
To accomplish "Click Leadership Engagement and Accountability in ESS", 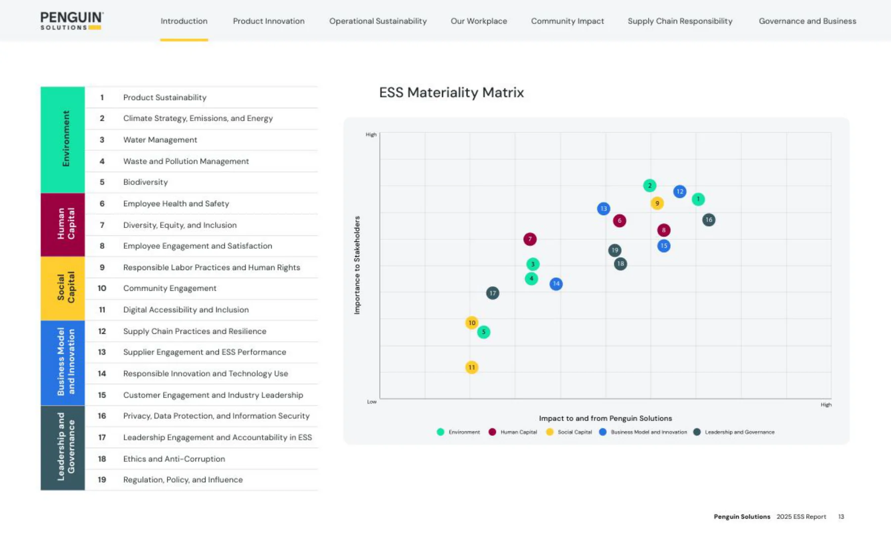I will pos(201,438).
